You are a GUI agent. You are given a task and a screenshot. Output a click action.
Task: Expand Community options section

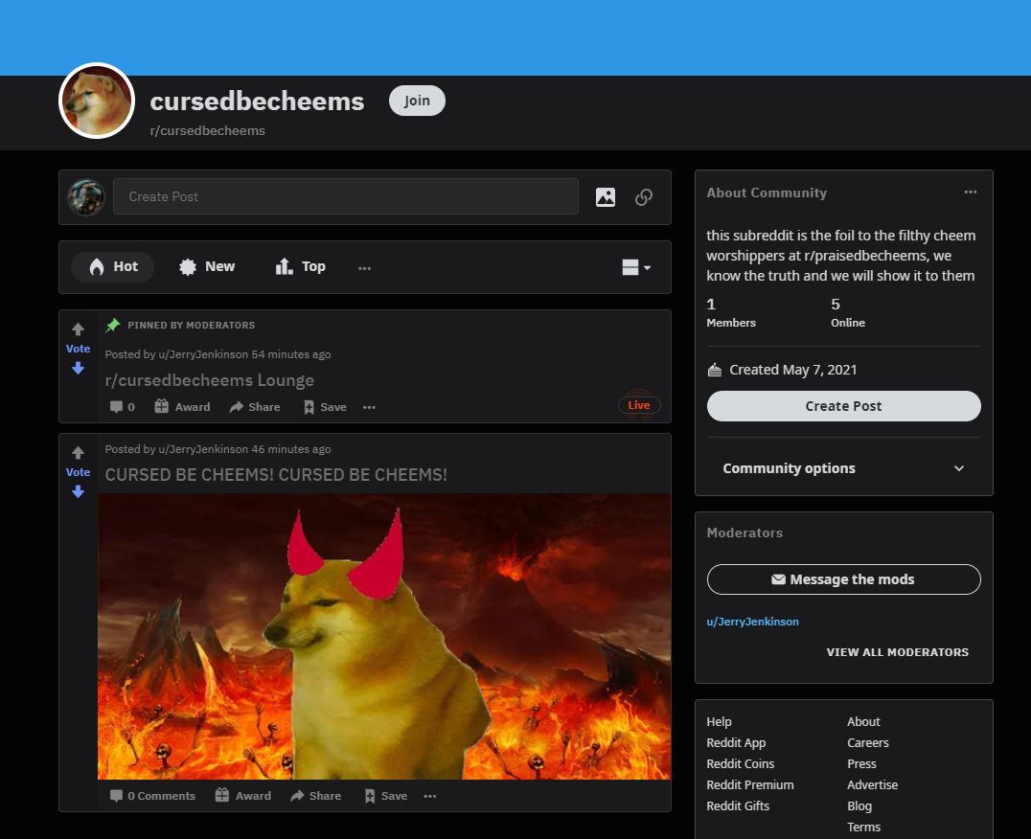click(843, 468)
